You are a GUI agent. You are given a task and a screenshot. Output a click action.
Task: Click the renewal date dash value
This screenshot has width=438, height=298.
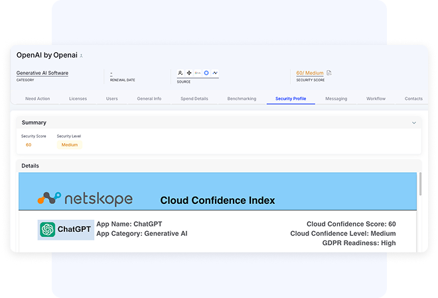(x=111, y=74)
